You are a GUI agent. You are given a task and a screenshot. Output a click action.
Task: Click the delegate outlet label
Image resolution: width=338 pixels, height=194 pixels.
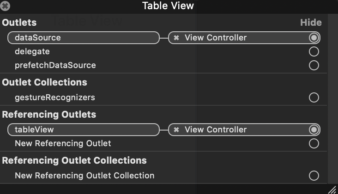point(32,52)
